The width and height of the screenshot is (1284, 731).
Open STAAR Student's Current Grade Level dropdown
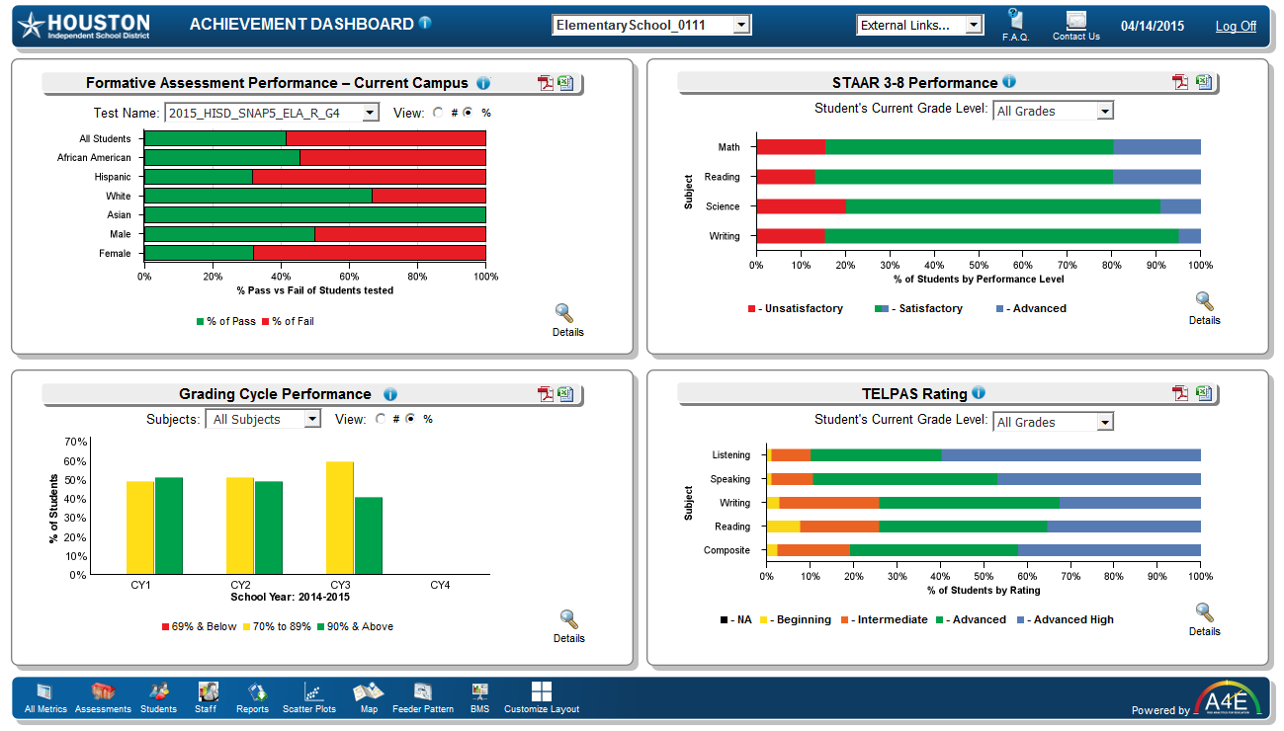point(1053,111)
